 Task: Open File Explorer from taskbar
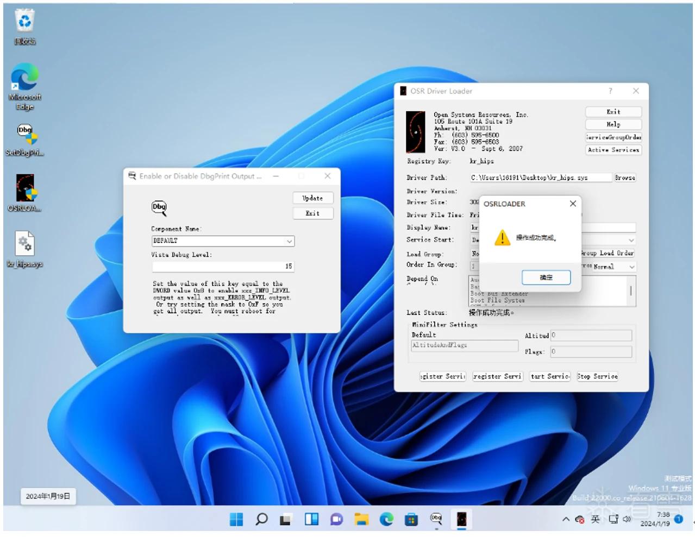click(x=361, y=520)
